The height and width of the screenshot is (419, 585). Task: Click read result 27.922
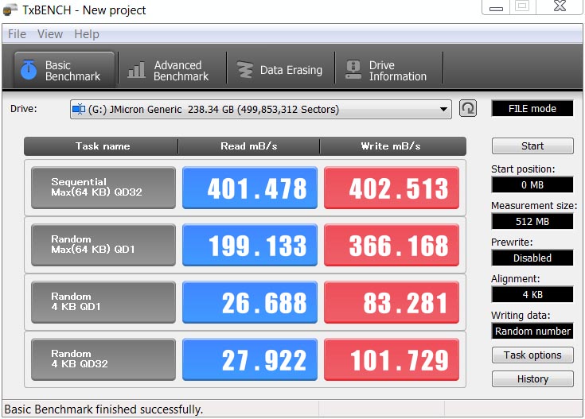(250, 359)
